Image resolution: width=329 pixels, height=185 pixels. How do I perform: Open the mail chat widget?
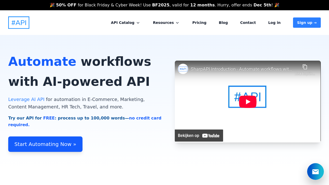[x=315, y=171]
